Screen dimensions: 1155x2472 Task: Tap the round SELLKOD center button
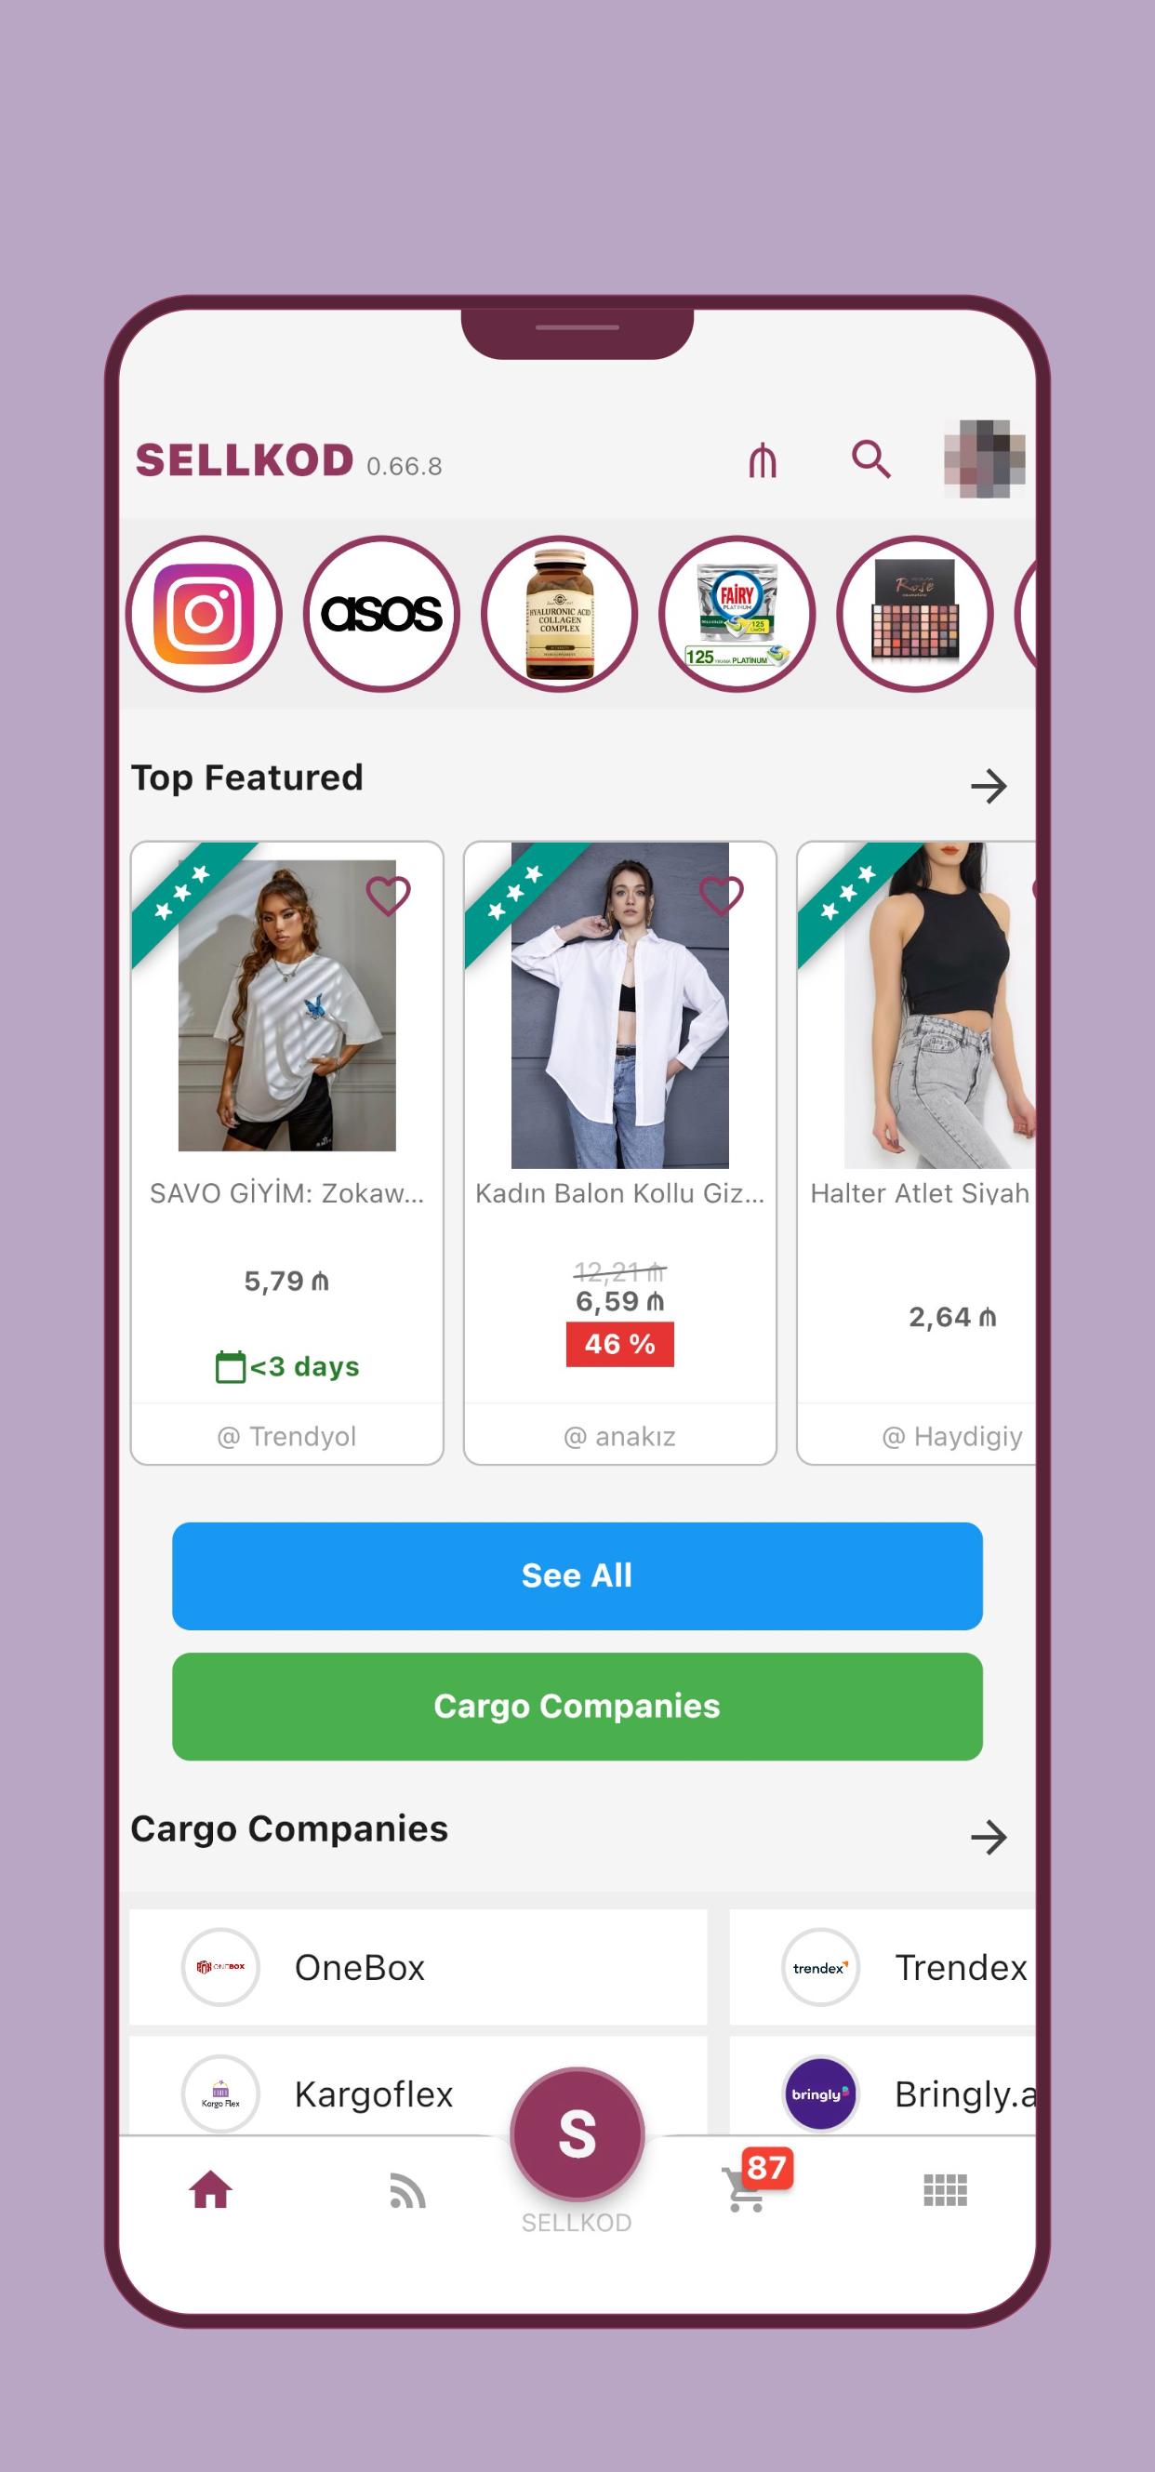coord(577,2134)
